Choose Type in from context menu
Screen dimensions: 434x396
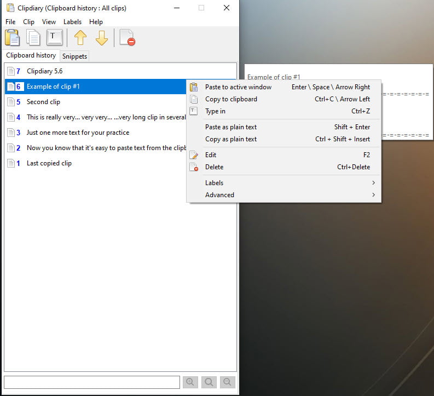(x=283, y=111)
